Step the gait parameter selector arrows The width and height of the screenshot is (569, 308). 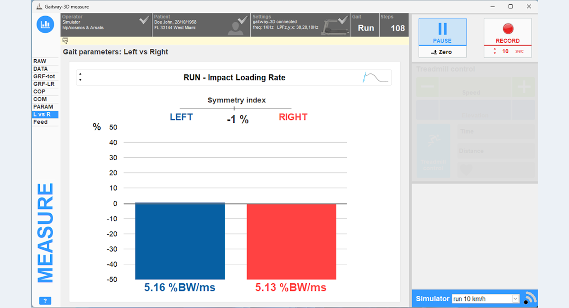pyautogui.click(x=81, y=77)
